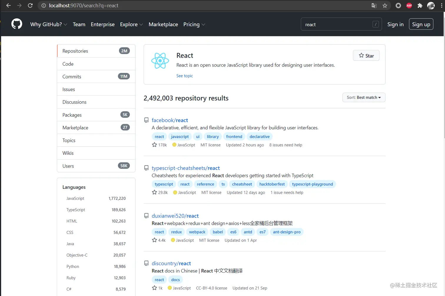Reload the page with refresh icon
This screenshot has width=445, height=296.
[x=30, y=6]
